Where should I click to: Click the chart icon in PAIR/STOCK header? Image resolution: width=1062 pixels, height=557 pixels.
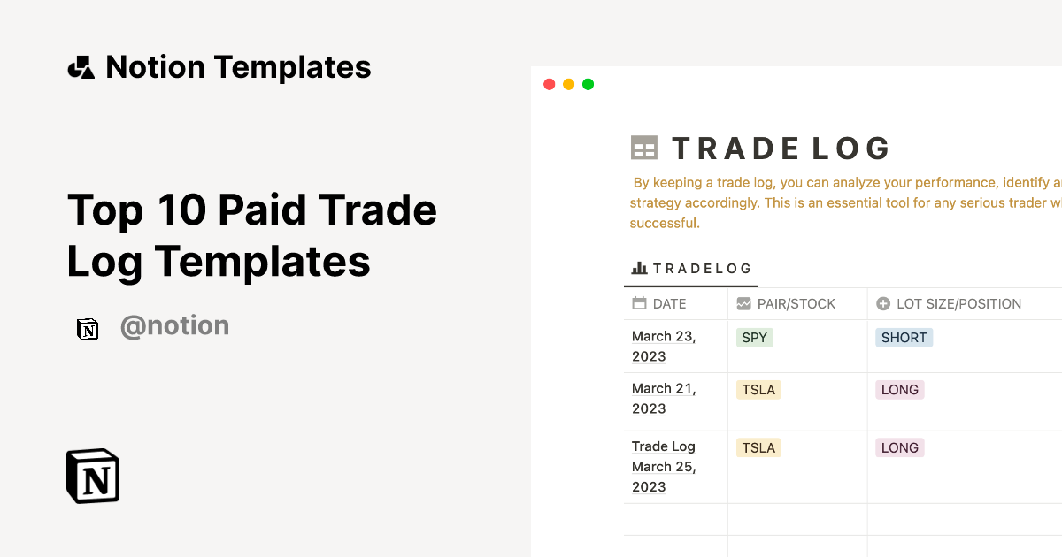click(x=743, y=303)
